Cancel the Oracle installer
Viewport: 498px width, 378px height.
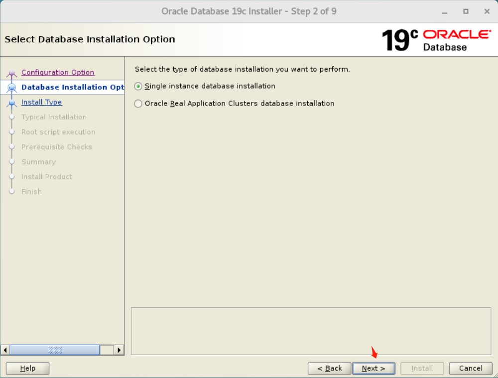(471, 369)
